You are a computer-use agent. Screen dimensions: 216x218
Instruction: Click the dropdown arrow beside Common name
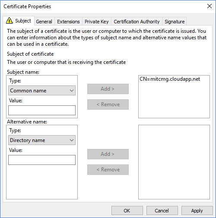(72, 91)
